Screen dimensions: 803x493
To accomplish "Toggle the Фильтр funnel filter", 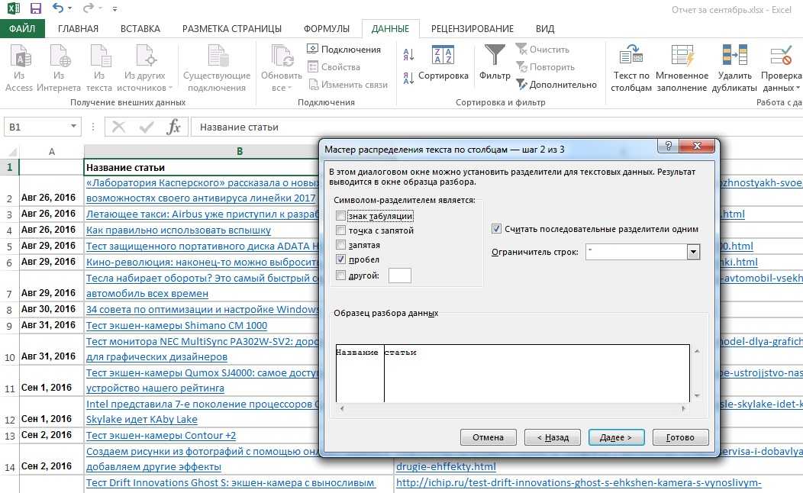I will (495, 63).
